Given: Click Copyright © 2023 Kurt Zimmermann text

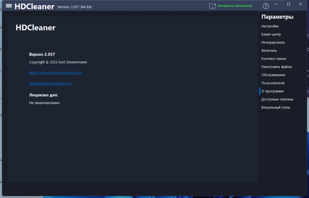Looking at the screenshot, I should (58, 62).
